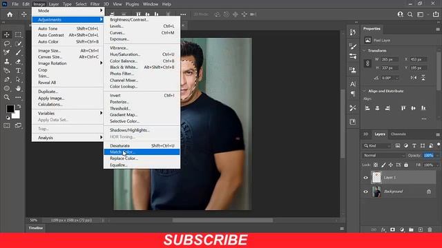Image resolution: width=442 pixels, height=248 pixels.
Task: Open the Filter menu
Action: tap(95, 4)
